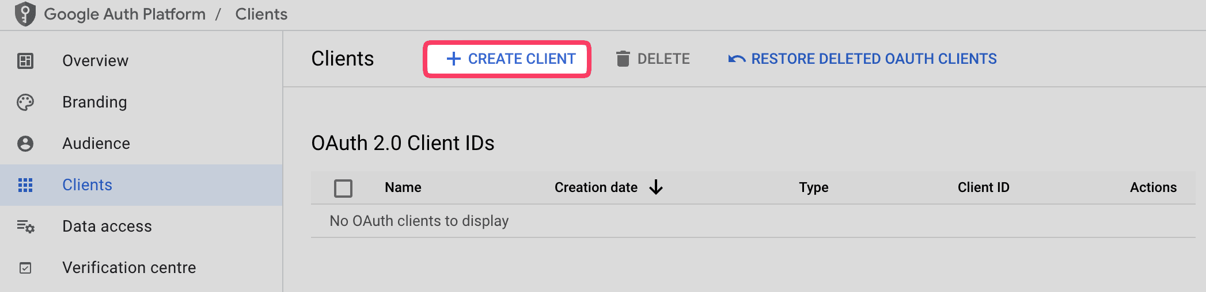
Task: Click the Verification centre checkmark icon
Action: (25, 268)
